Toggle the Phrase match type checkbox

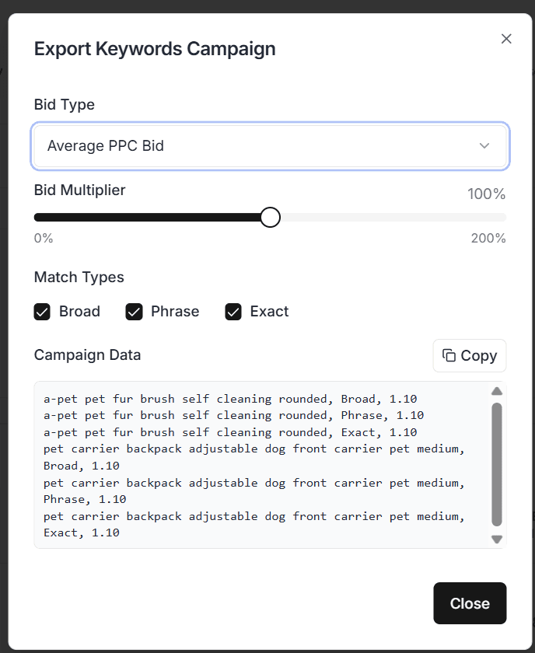pos(134,312)
